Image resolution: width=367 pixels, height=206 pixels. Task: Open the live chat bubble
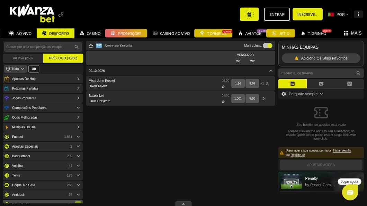coord(350,192)
